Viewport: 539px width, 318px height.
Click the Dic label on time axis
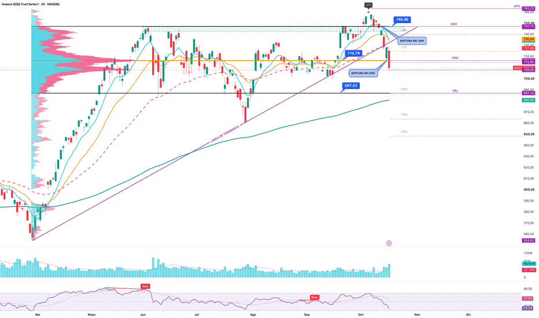click(x=468, y=315)
